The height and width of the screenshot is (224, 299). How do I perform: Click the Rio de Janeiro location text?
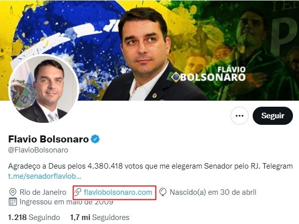43,192
